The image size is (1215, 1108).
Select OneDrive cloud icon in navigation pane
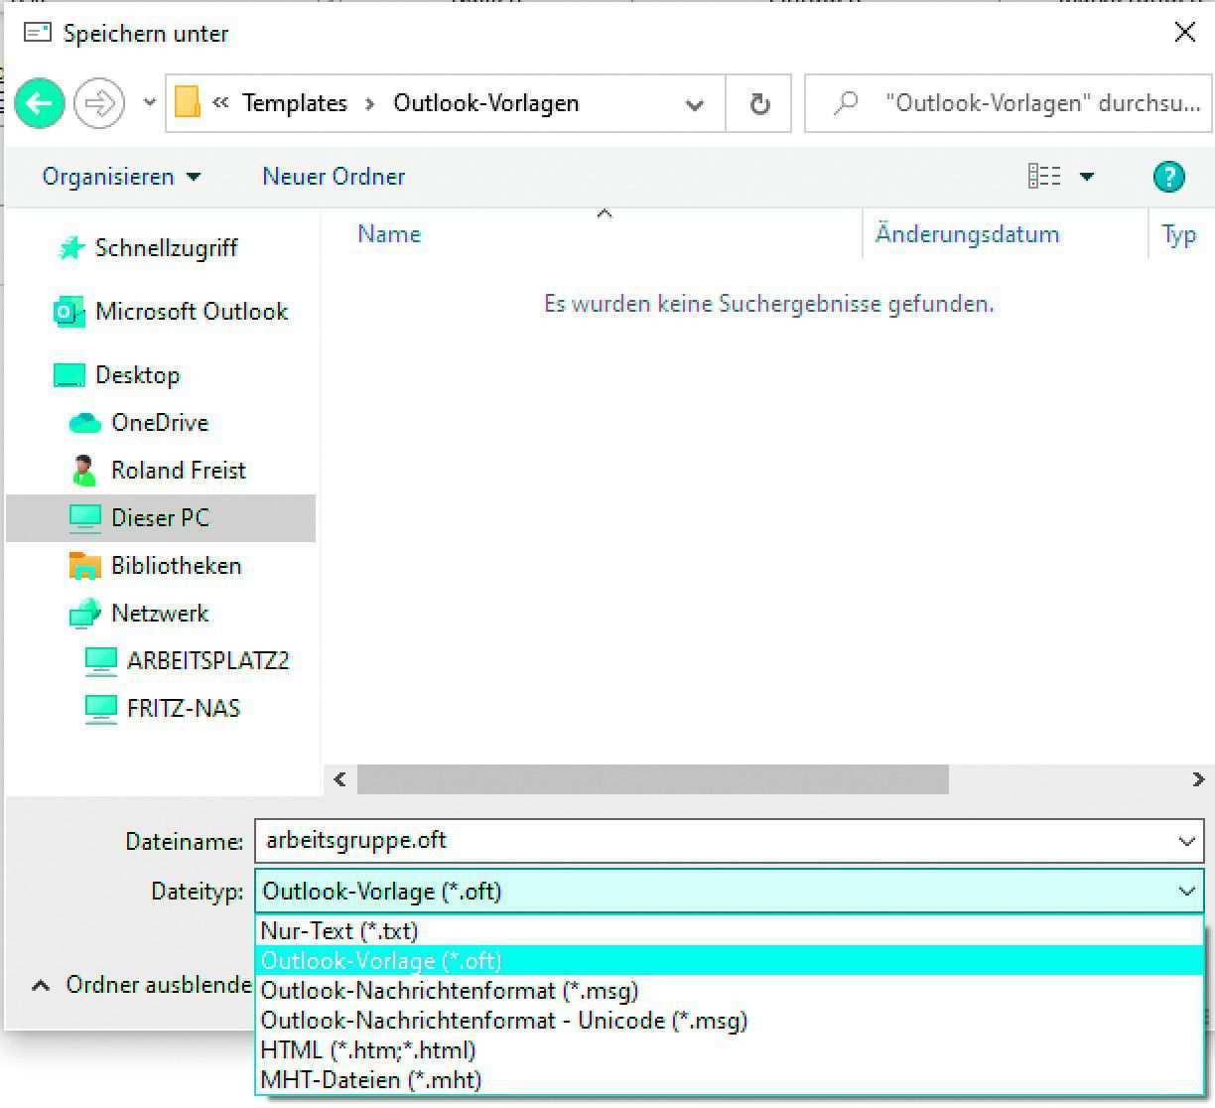click(x=85, y=423)
